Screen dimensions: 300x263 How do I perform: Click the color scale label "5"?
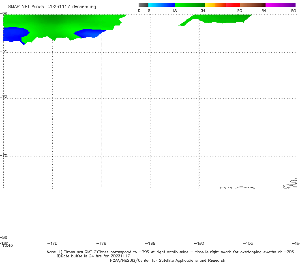point(149,11)
